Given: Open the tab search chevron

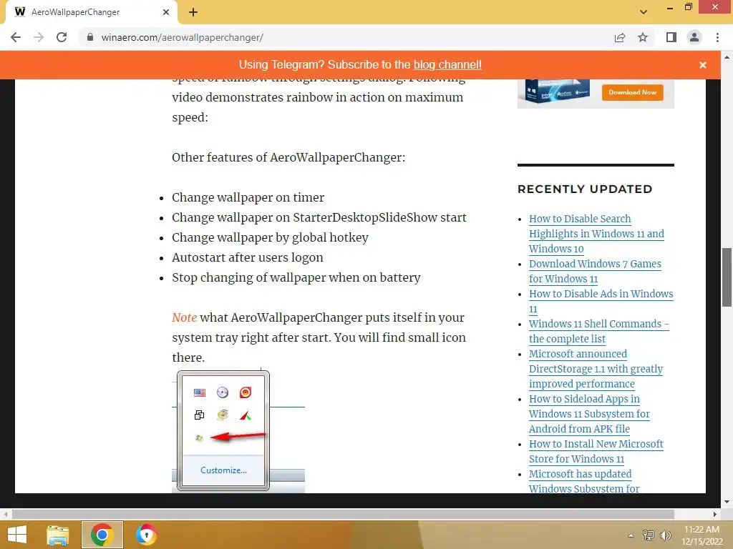Looking at the screenshot, I should click(644, 12).
